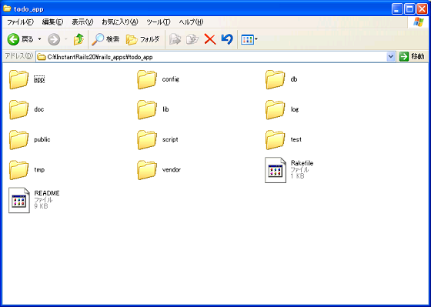
Task: Select the README file icon
Action: pos(19,200)
